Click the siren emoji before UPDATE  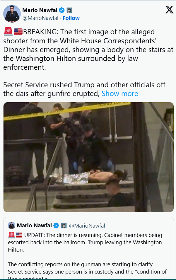click(x=11, y=235)
